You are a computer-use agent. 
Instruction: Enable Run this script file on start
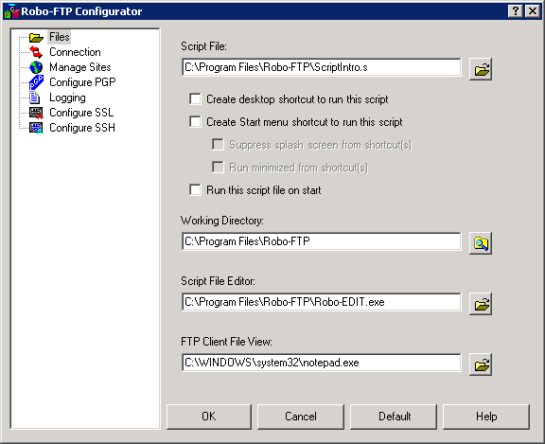195,190
